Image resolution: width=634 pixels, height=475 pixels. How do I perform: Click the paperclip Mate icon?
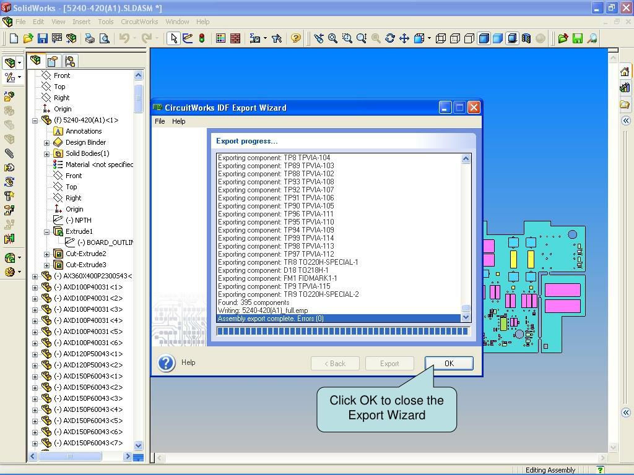[9, 153]
